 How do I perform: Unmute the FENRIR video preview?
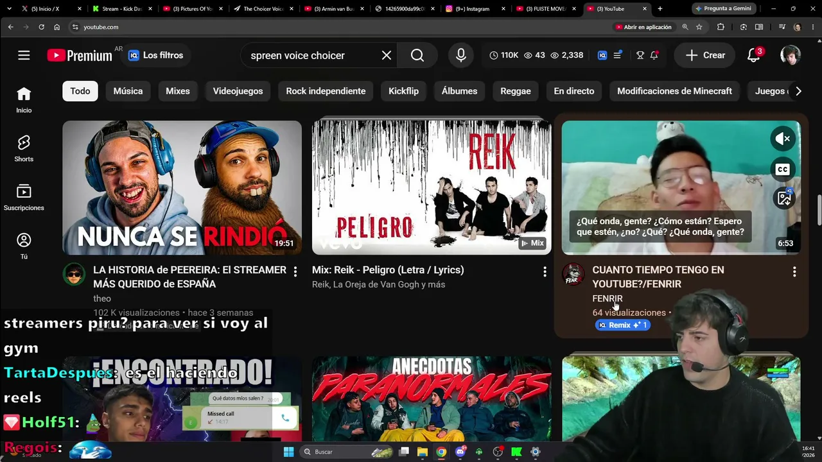click(783, 139)
